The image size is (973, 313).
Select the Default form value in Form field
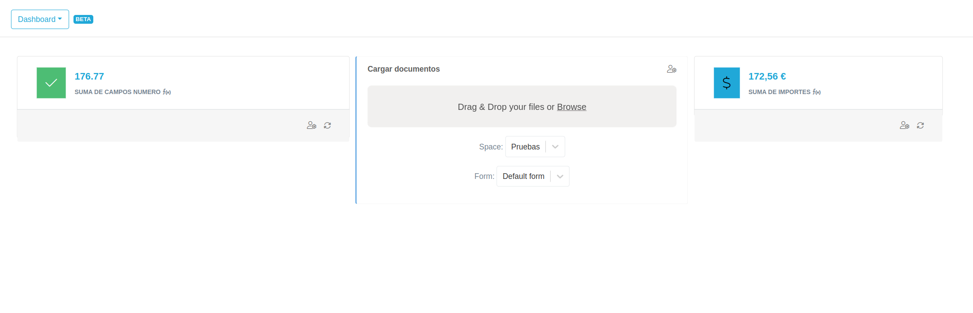pos(523,176)
